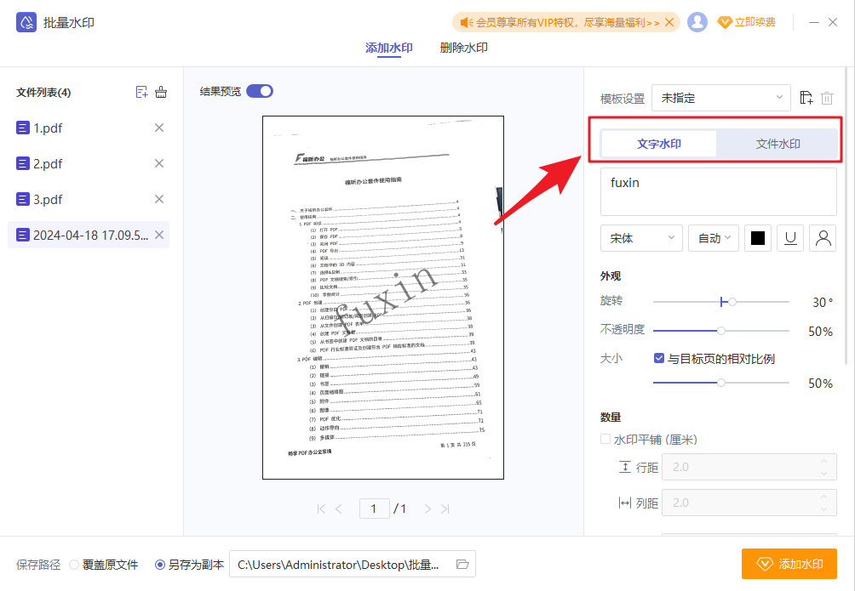Select the 另存为副本 radio button

click(x=159, y=564)
